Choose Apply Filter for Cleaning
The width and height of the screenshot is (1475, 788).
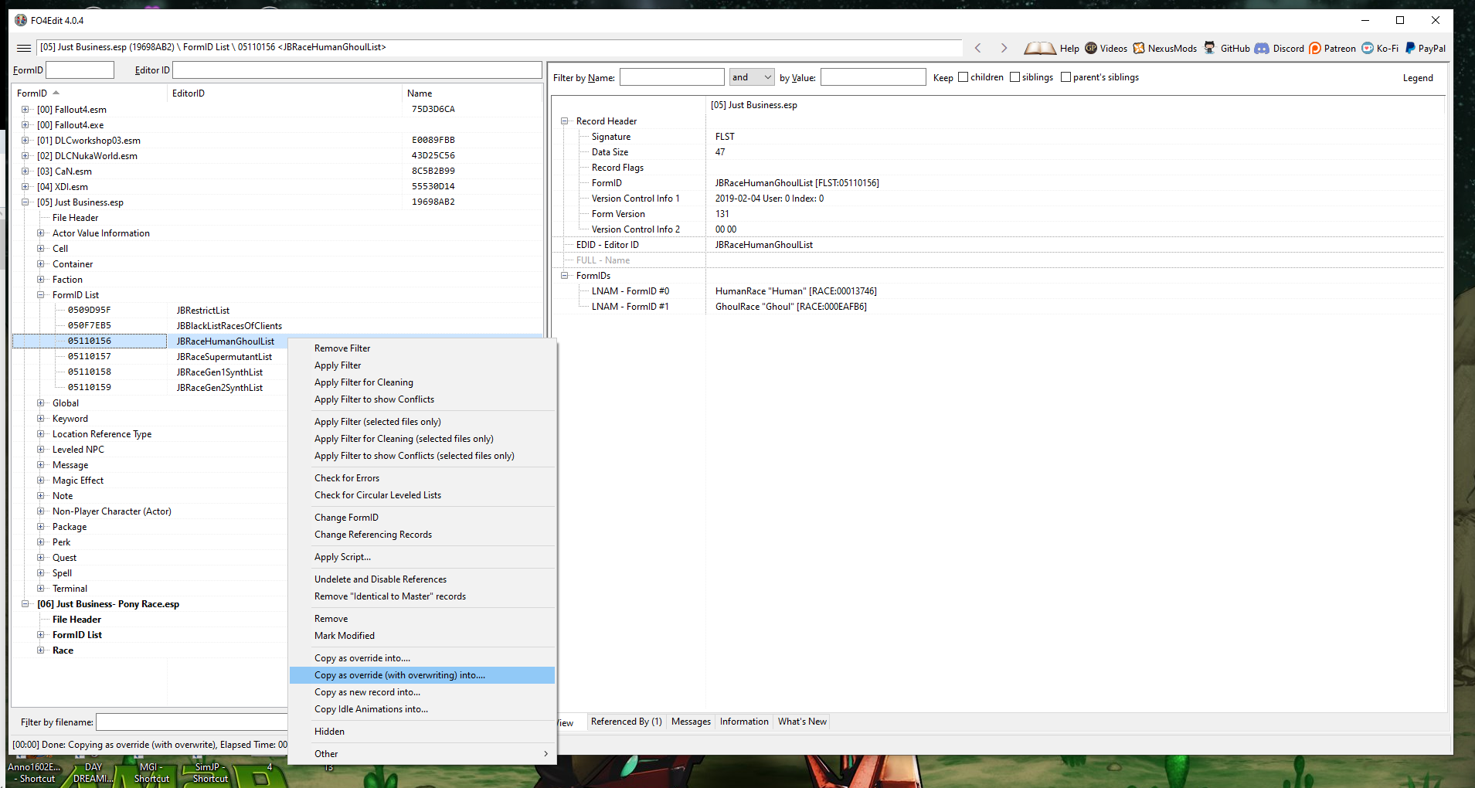422,382
